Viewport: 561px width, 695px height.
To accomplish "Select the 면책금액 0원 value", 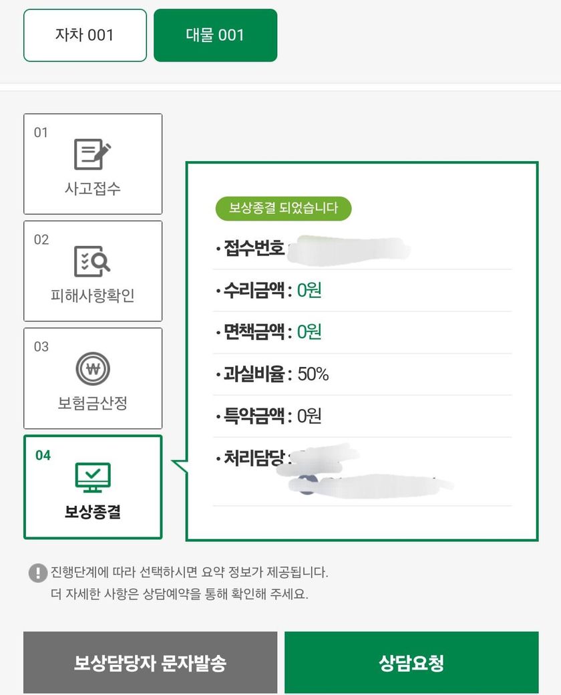I will point(309,332).
